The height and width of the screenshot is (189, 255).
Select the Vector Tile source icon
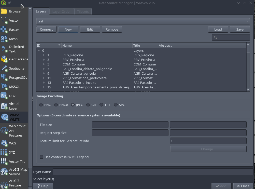point(4,161)
